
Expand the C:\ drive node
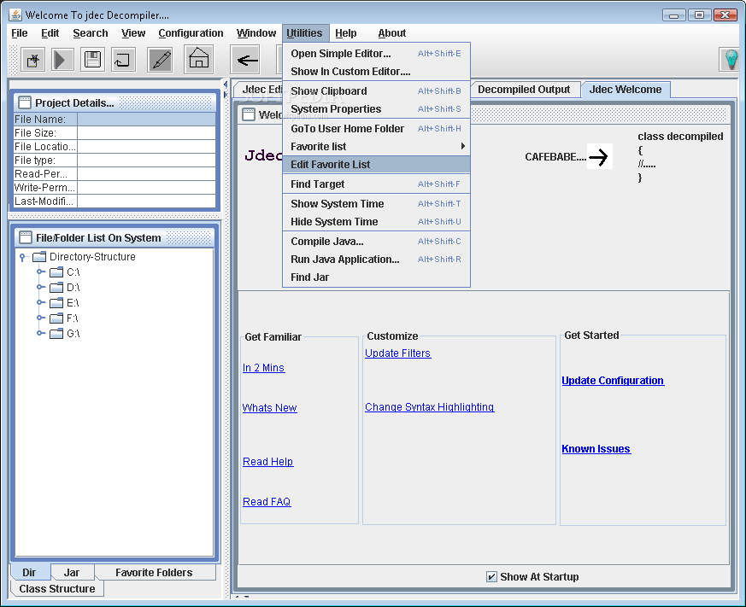[x=40, y=271]
